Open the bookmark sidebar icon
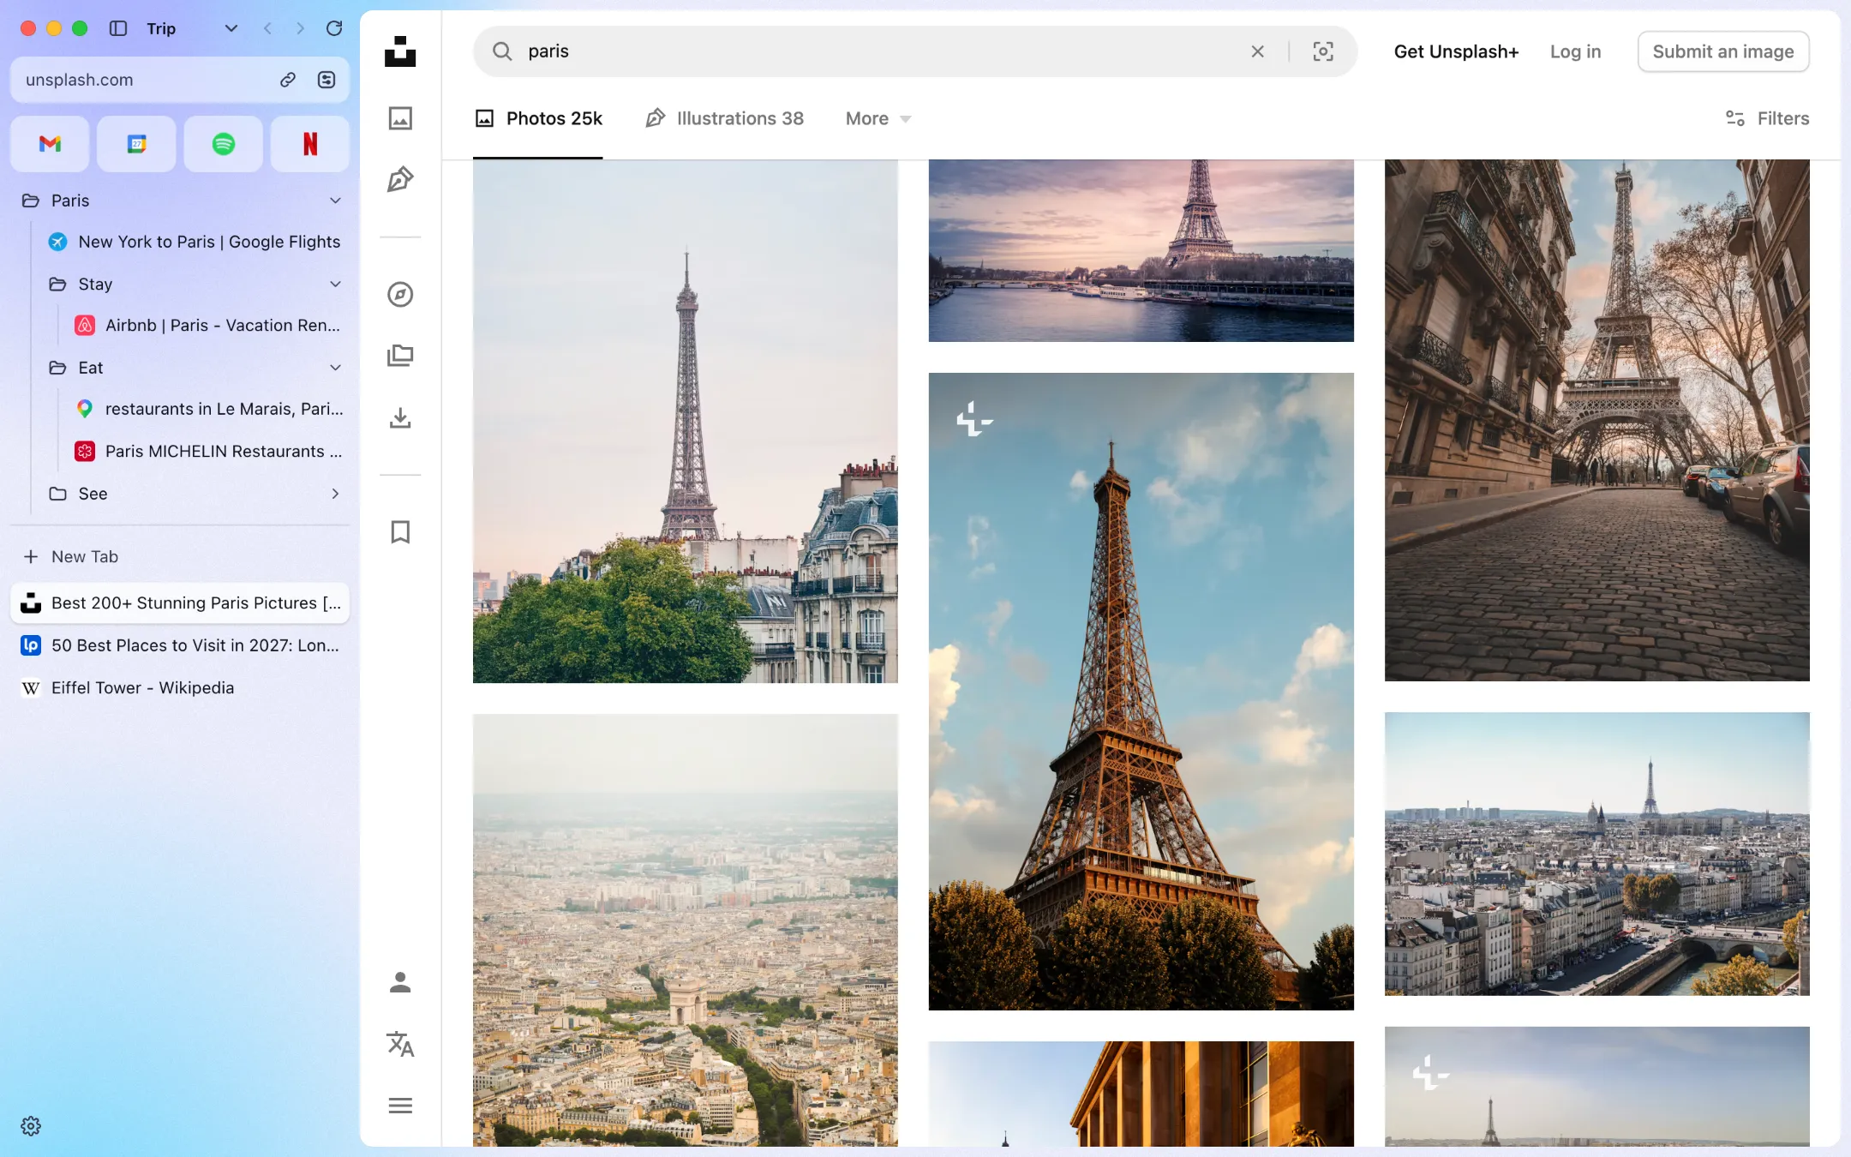Screen dimensions: 1851x1157 point(400,532)
